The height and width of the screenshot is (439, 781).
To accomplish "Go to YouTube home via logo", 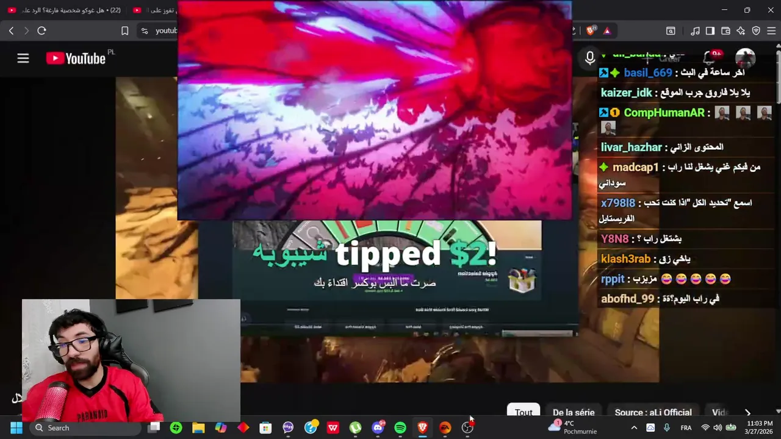I will pos(76,59).
